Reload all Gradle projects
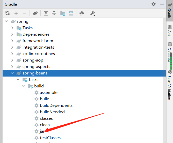This screenshot has width=173, height=143. pyautogui.click(x=8, y=13)
